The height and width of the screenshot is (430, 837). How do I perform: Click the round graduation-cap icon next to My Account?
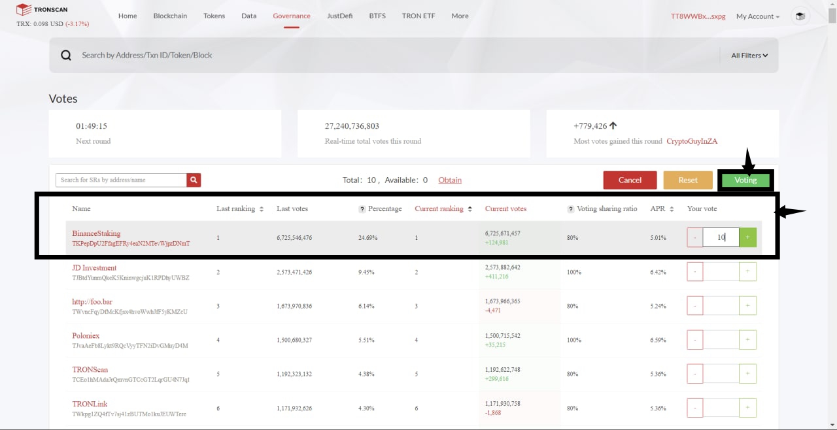tap(800, 16)
